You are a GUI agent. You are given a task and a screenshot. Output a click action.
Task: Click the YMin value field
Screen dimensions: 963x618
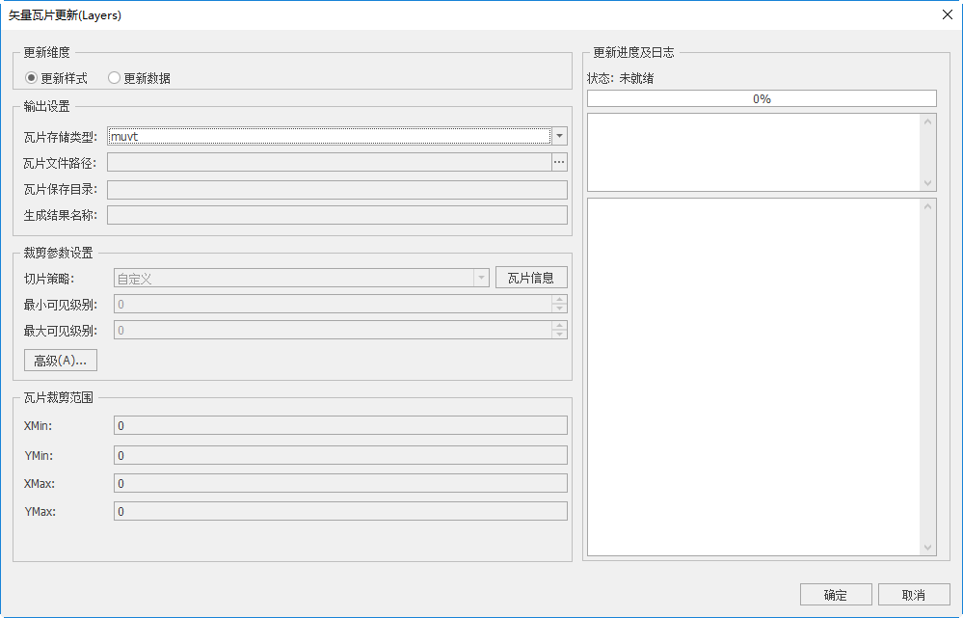(340, 455)
